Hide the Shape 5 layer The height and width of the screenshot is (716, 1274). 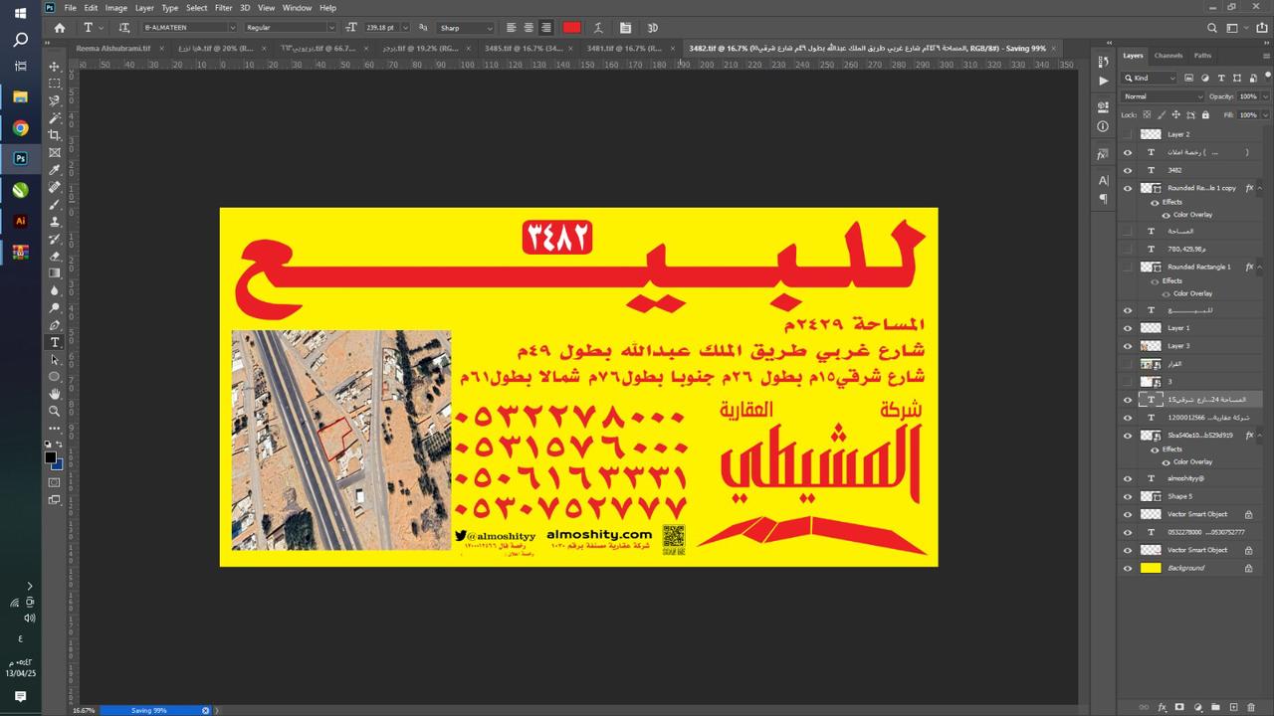click(1128, 496)
